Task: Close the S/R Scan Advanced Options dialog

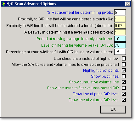Action: point(128,4)
